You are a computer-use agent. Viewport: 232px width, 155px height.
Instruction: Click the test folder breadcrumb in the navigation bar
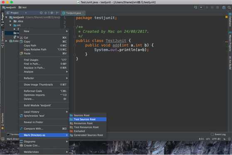tap(22, 7)
